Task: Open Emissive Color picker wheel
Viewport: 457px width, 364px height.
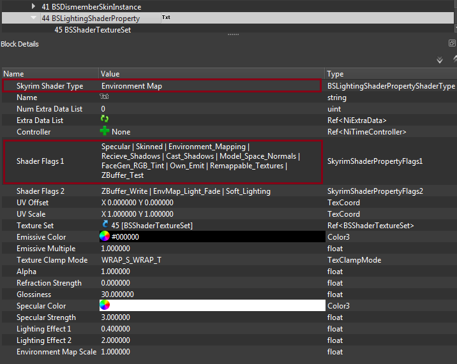Action: pyautogui.click(x=105, y=236)
